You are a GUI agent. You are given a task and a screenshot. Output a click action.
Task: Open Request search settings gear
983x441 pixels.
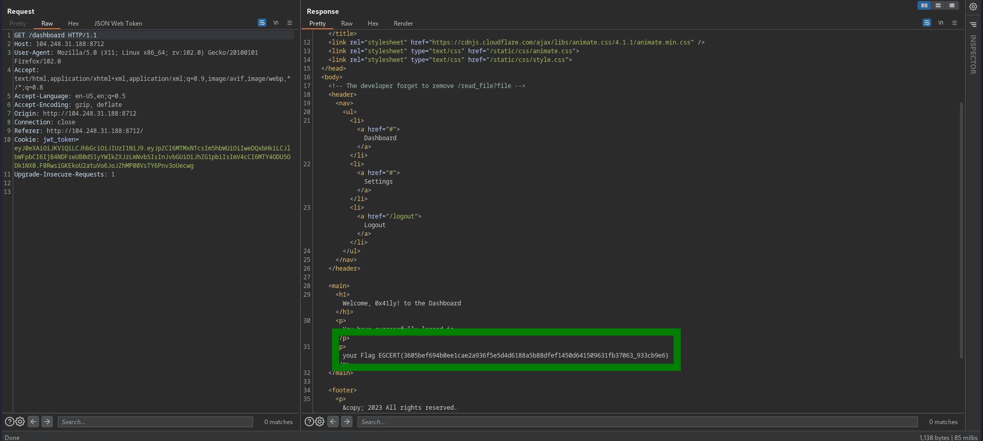[x=20, y=422]
